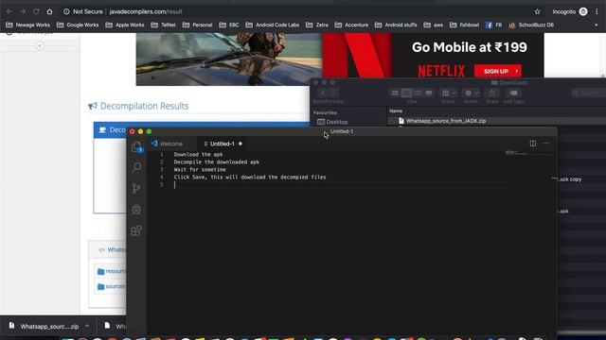Viewport: 606px width, 340px height.
Task: Click Split Editor icon in VS Code
Action: tap(533, 144)
